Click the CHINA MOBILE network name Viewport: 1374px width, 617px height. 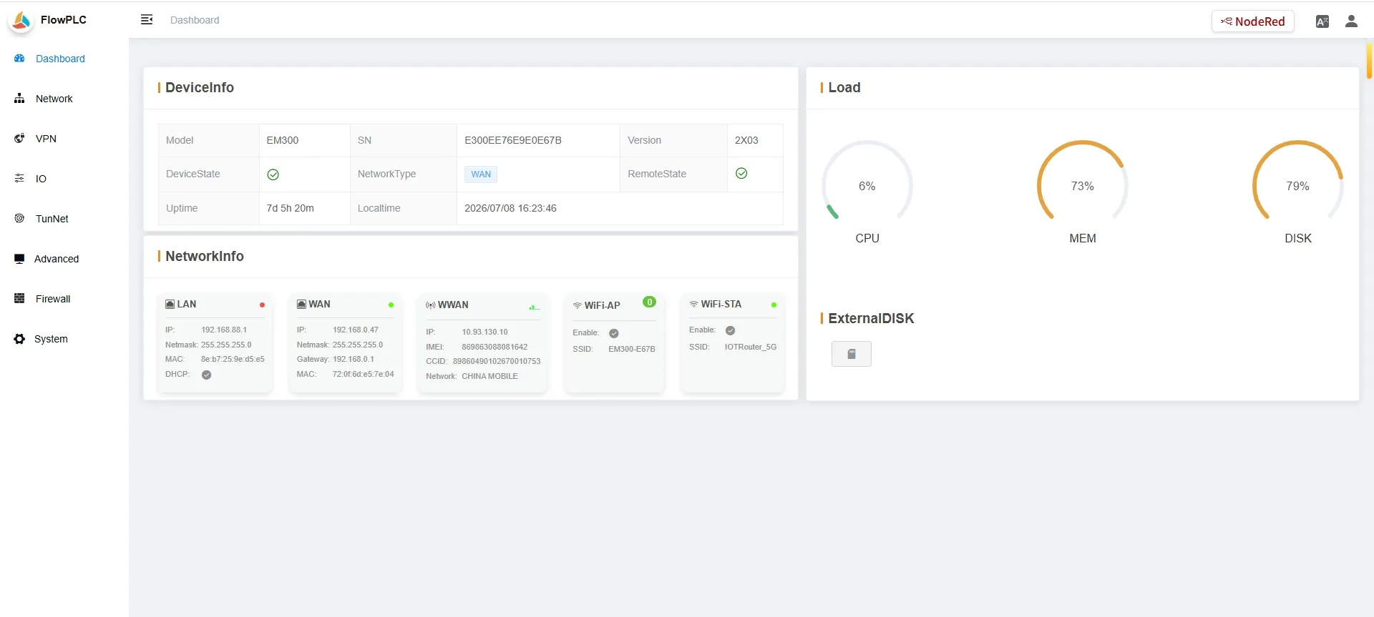pyautogui.click(x=489, y=377)
